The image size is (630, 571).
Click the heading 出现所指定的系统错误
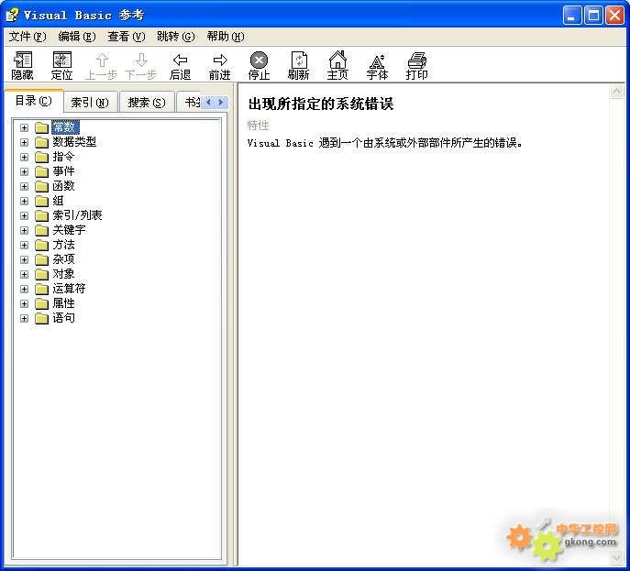pyautogui.click(x=321, y=104)
